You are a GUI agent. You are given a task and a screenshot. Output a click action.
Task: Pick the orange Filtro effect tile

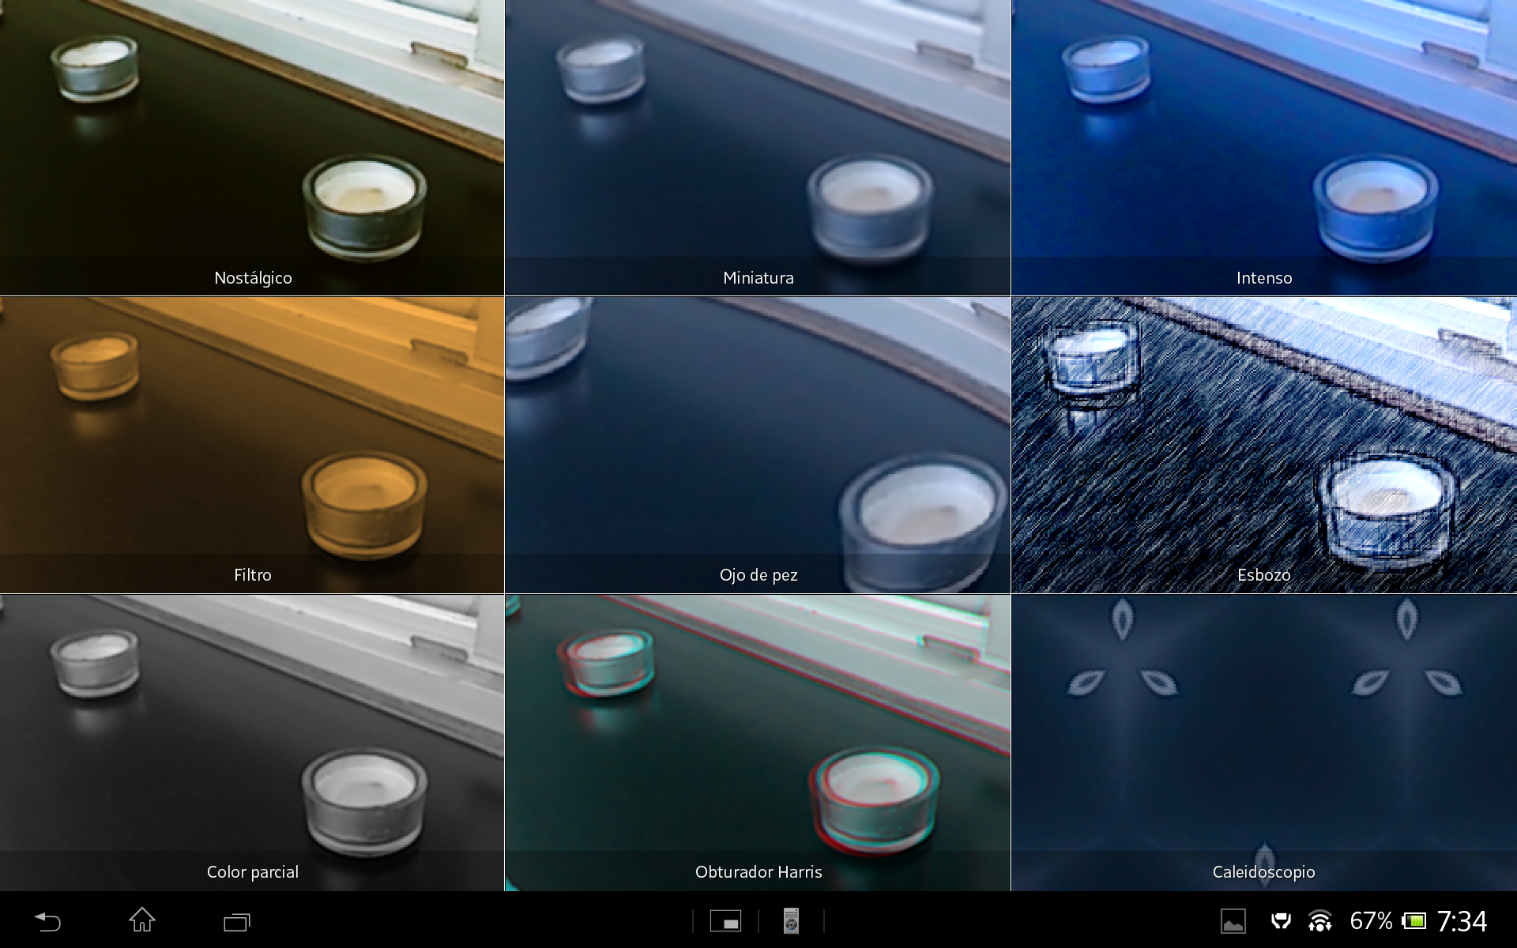coord(252,445)
